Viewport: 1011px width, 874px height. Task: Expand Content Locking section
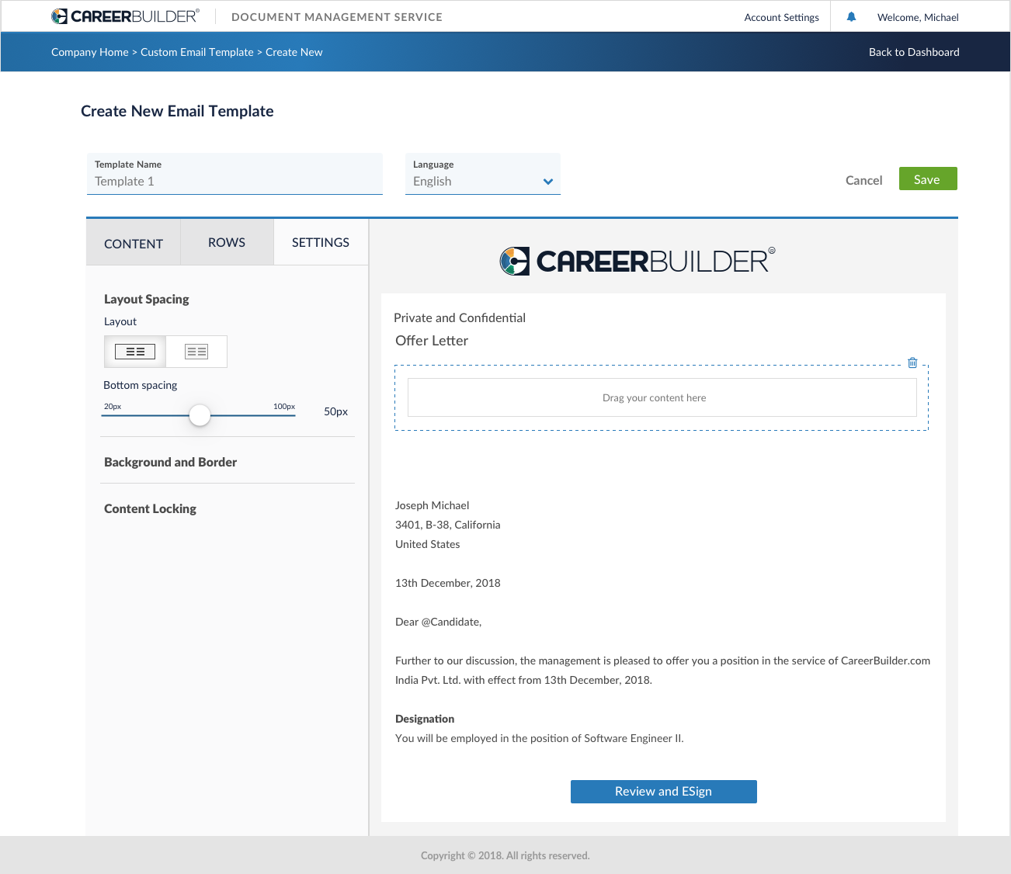click(150, 508)
